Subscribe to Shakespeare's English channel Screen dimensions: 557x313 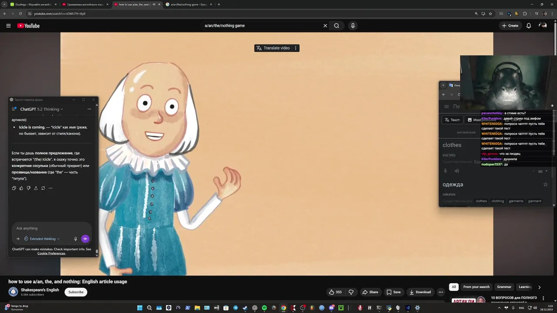pos(76,292)
